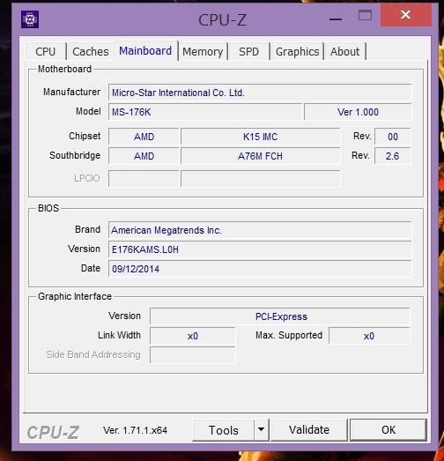
Task: Click the Link Width x0 field
Action: [192, 336]
